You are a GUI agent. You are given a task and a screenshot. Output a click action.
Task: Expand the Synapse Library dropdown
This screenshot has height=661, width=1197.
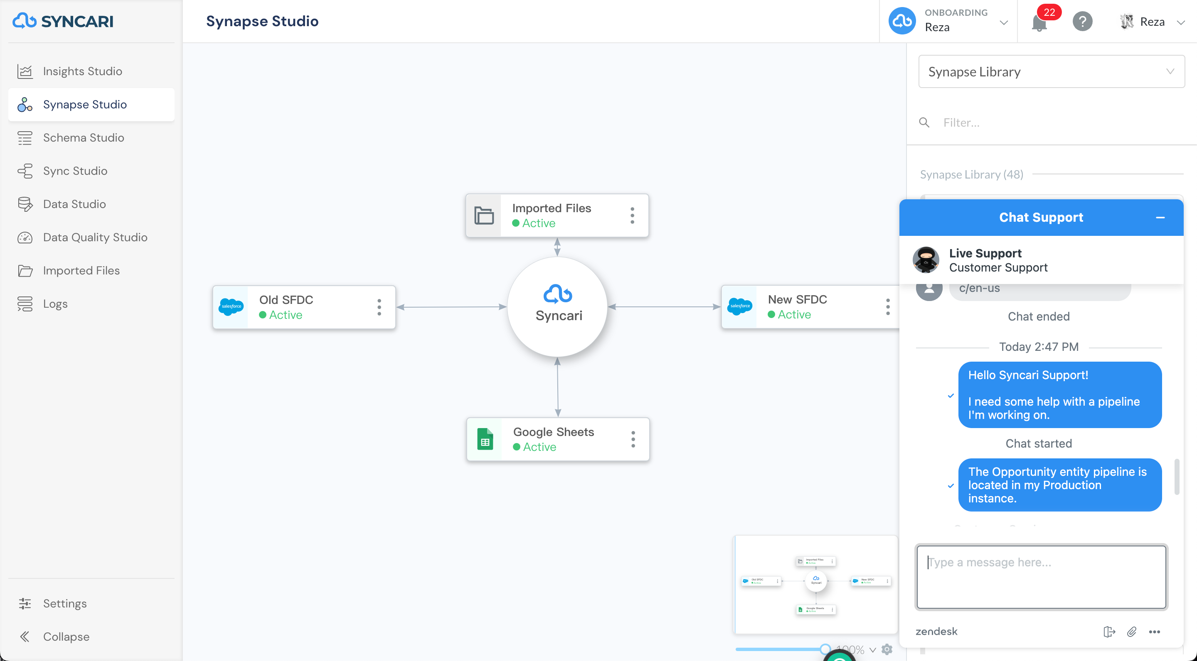click(x=1051, y=71)
